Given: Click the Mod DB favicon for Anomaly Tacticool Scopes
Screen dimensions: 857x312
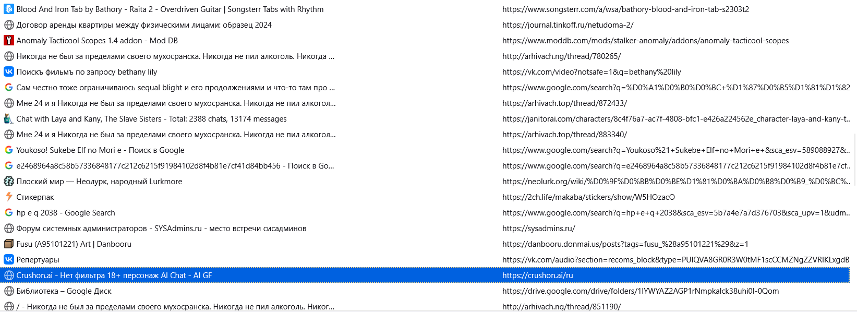Looking at the screenshot, I should (x=9, y=41).
